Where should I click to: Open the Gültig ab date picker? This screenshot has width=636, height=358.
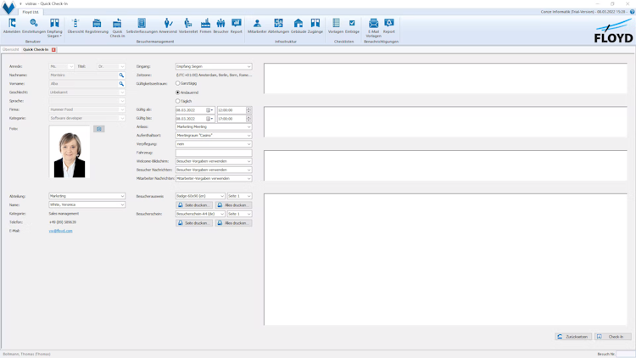click(x=209, y=110)
